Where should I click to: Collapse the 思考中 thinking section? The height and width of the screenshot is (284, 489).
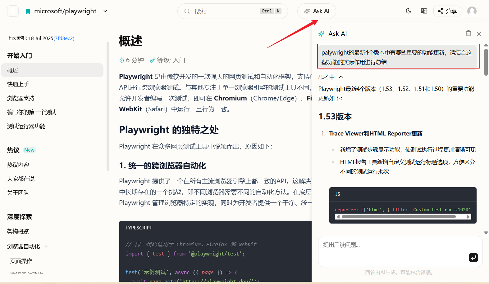tap(341, 77)
